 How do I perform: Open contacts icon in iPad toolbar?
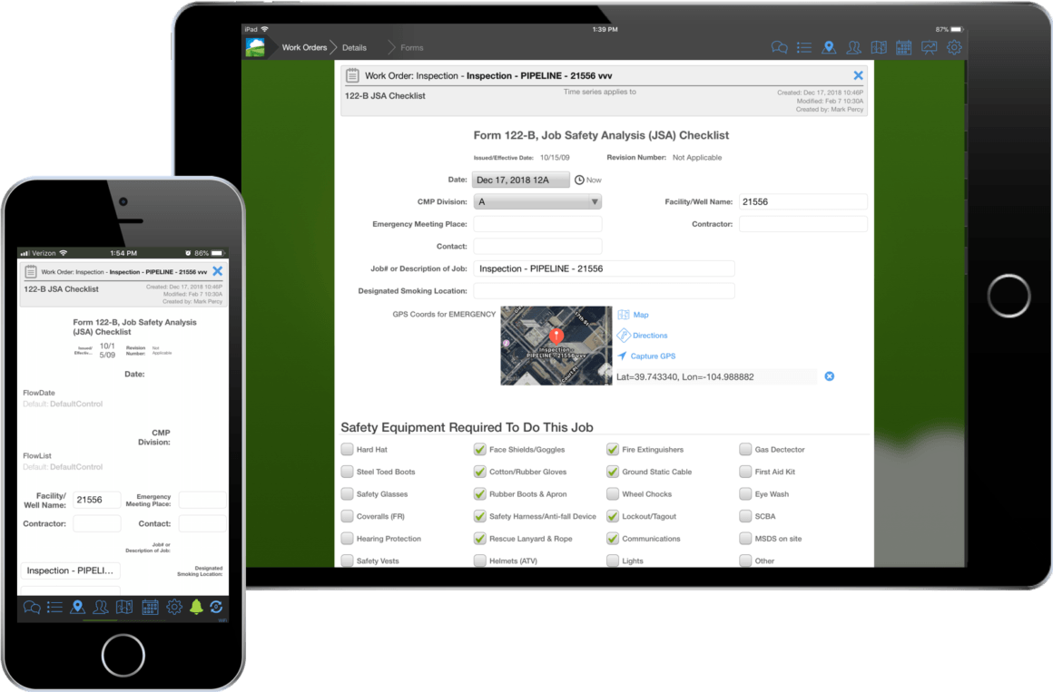[853, 48]
